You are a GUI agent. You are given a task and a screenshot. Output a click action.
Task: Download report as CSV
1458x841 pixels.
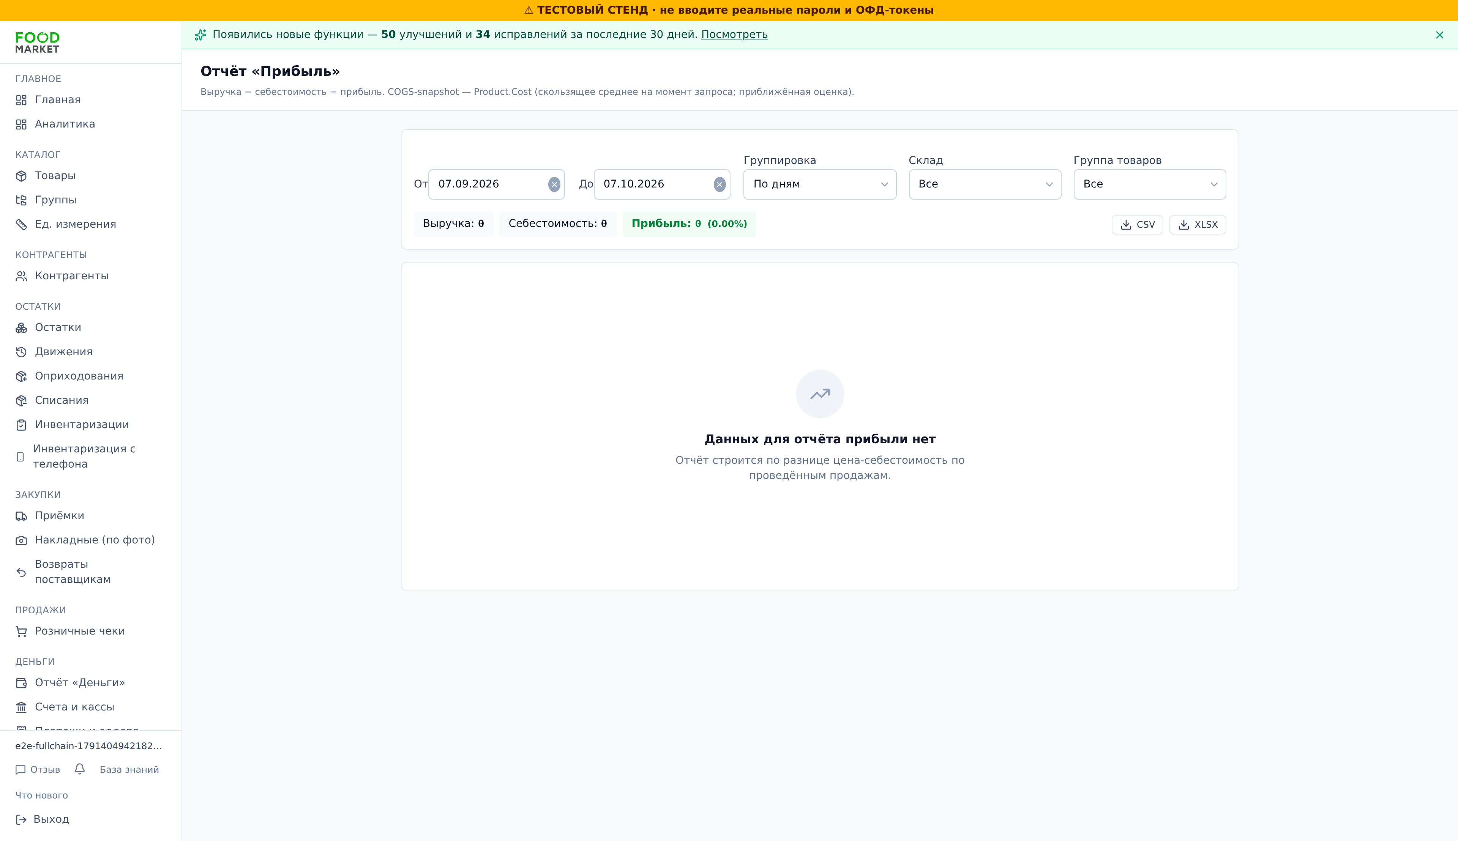click(1137, 225)
